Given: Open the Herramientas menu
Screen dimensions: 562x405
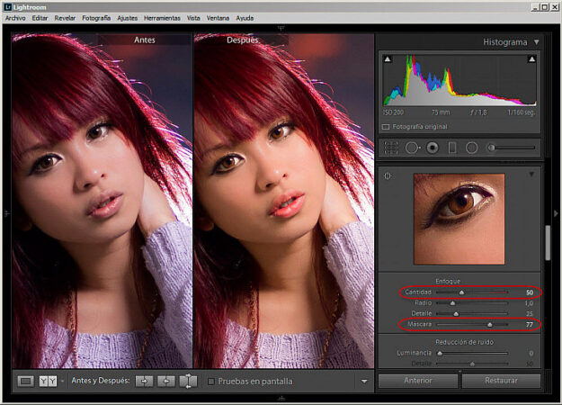Looking at the screenshot, I should (162, 18).
